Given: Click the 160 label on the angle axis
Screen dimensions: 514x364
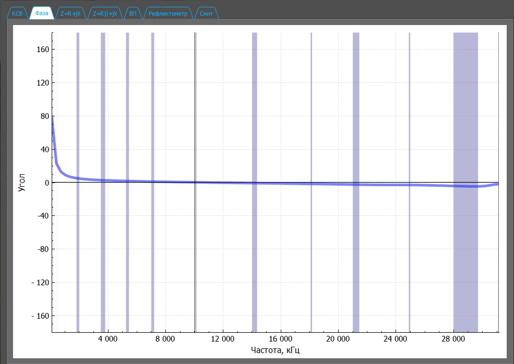Looking at the screenshot, I should tap(42, 50).
